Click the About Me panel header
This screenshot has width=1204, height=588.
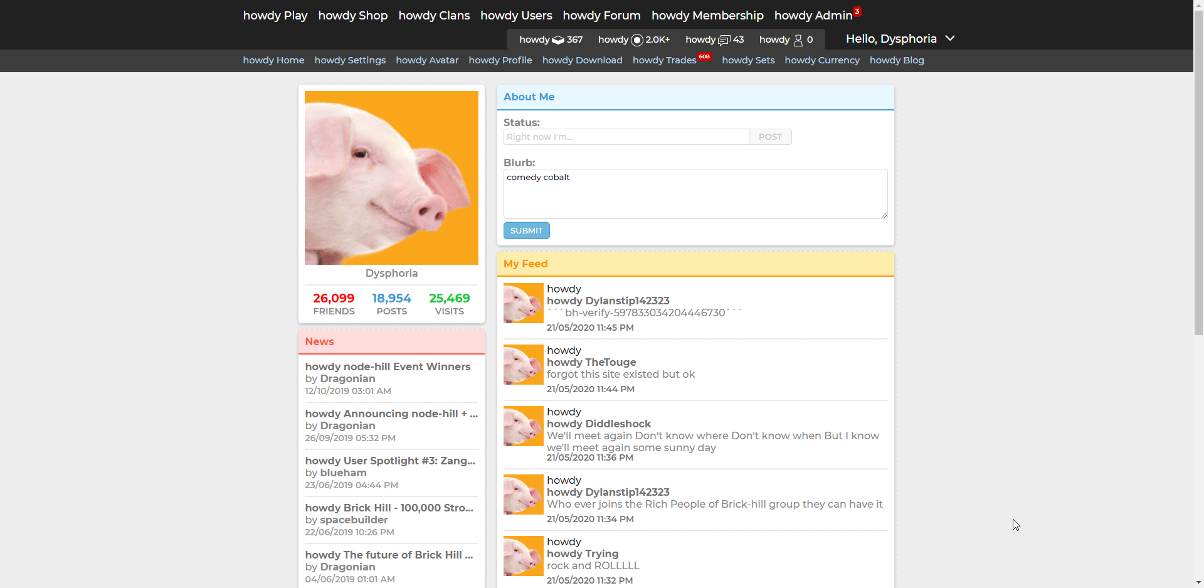[695, 97]
